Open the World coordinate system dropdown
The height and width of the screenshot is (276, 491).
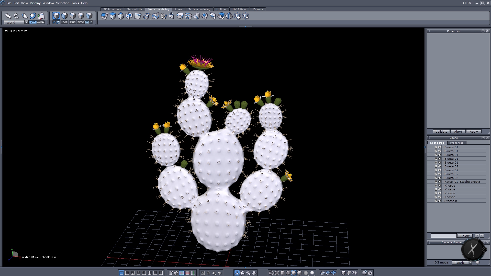pos(26,22)
